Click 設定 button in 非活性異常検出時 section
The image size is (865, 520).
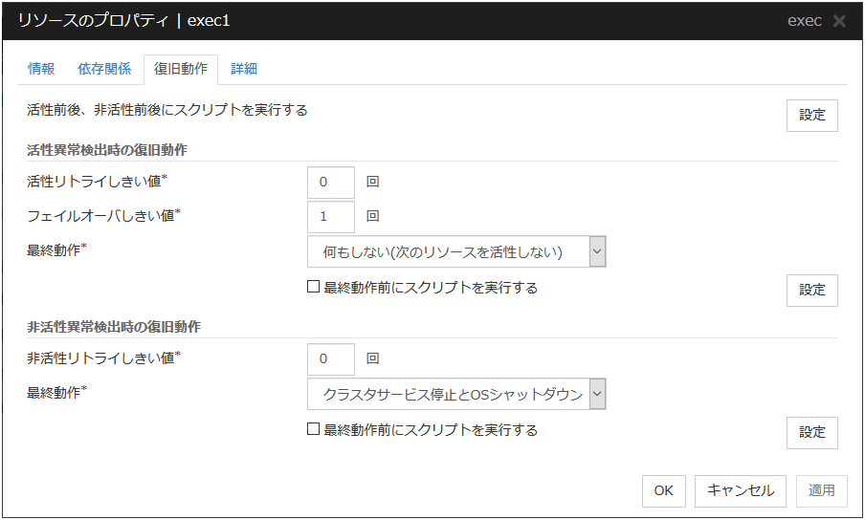811,433
